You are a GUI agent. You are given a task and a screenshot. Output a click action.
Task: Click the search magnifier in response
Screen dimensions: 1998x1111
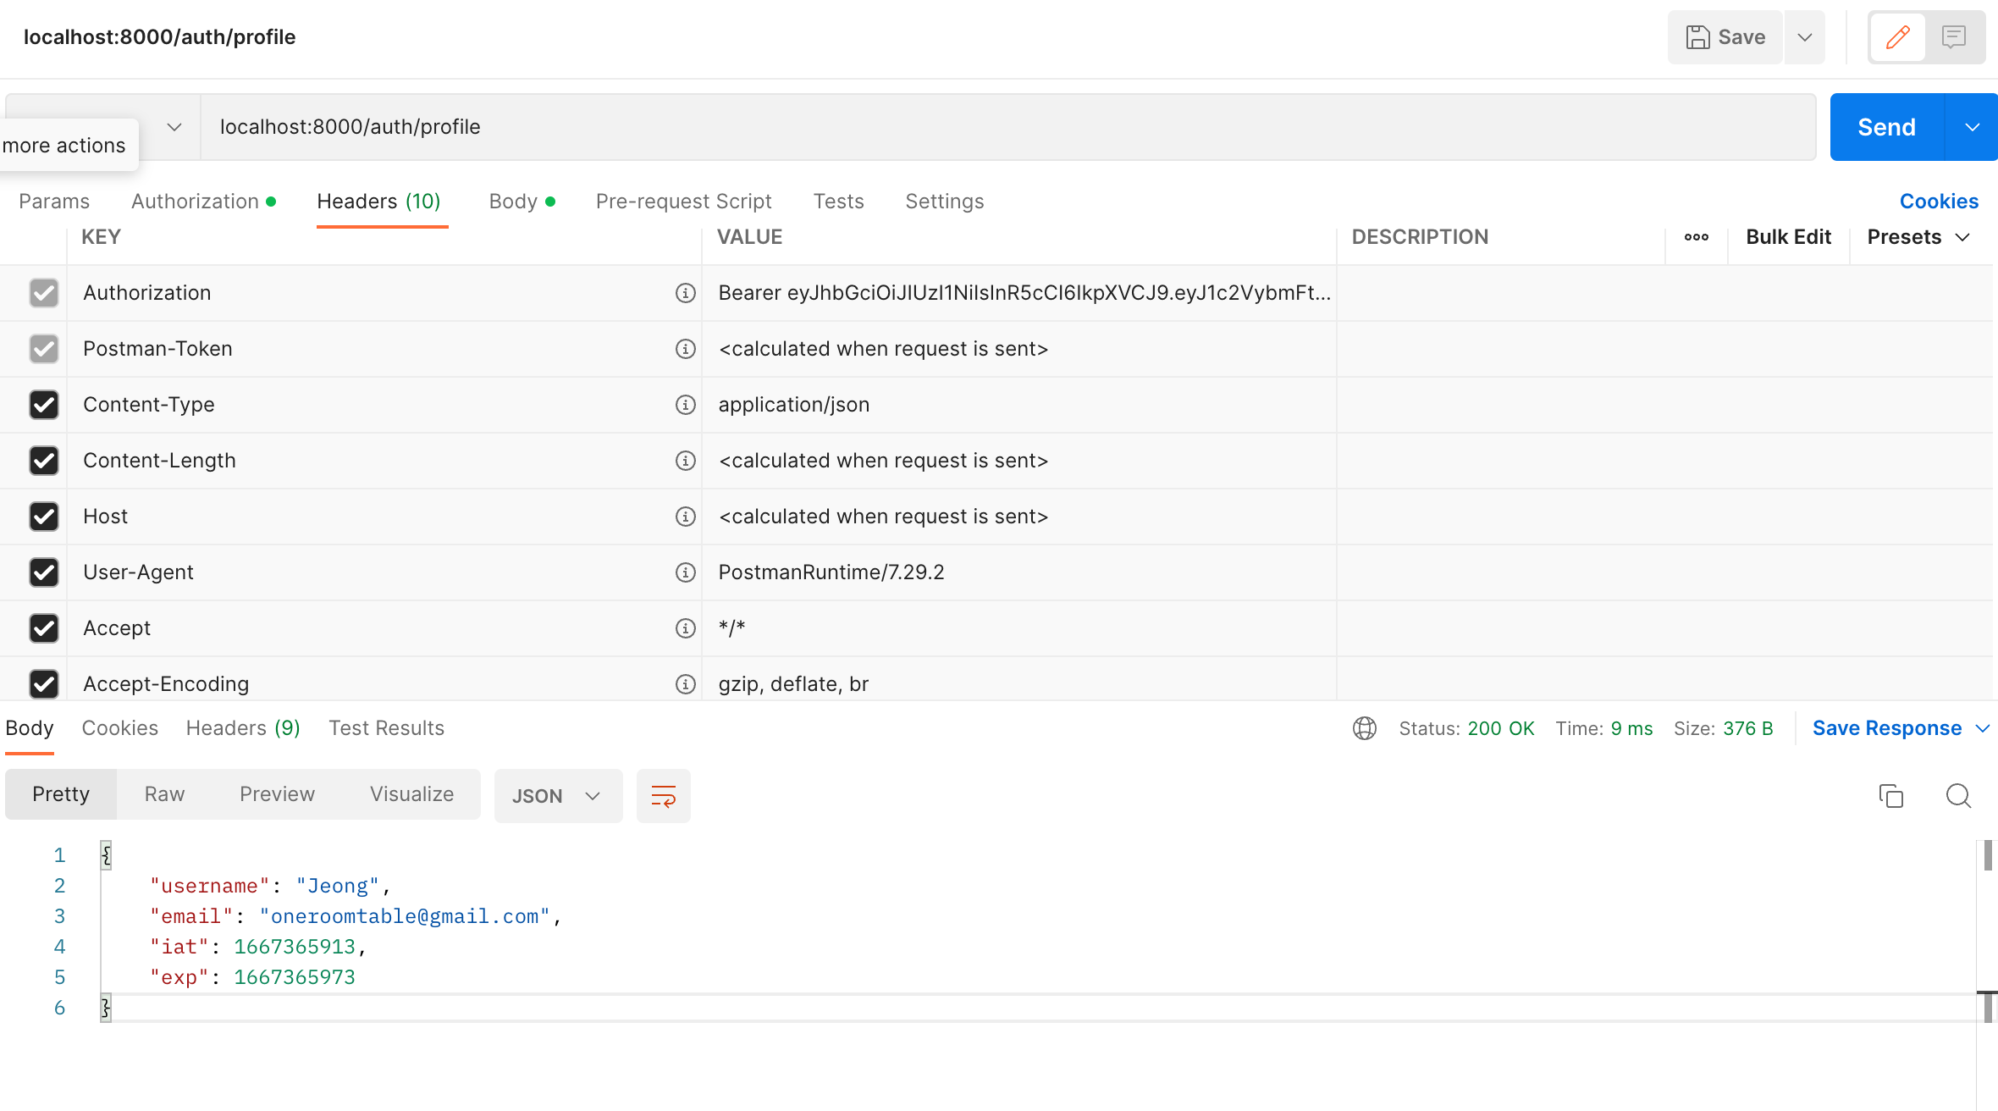point(1957,795)
